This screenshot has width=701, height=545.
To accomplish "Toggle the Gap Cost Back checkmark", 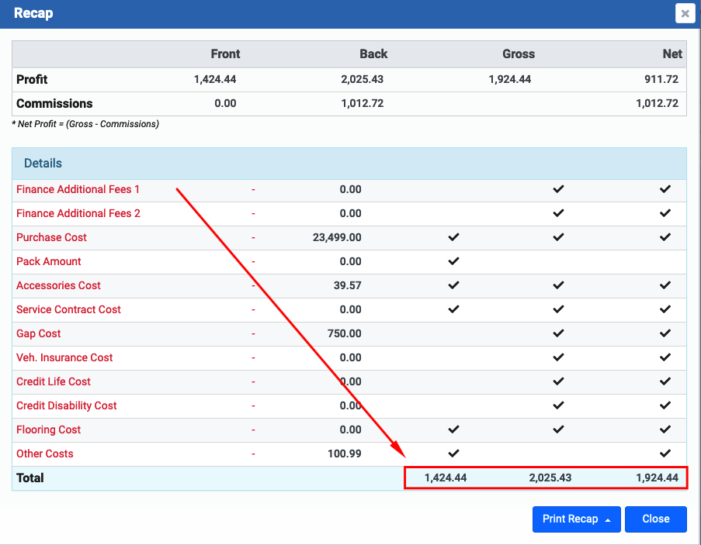I will (558, 333).
